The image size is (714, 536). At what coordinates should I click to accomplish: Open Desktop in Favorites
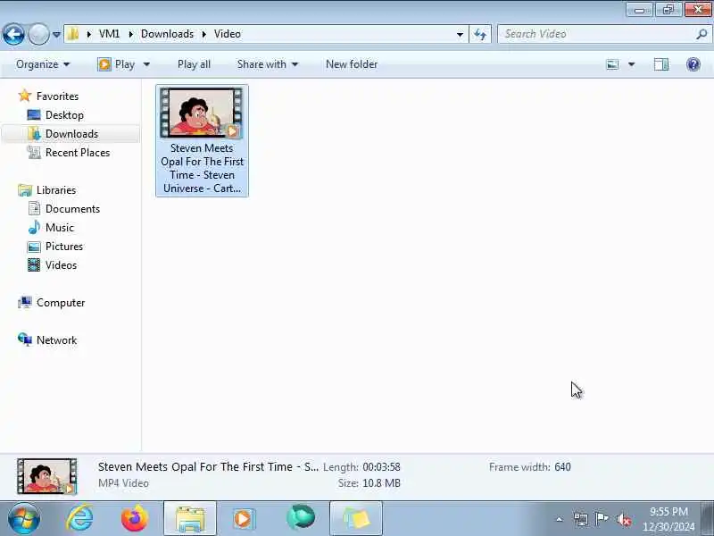click(x=64, y=115)
